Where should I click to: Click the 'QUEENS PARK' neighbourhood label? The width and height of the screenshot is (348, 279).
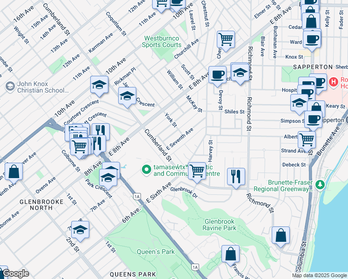tap(133, 274)
